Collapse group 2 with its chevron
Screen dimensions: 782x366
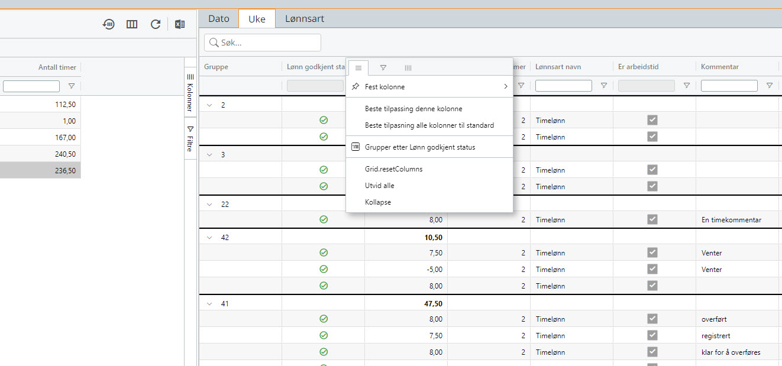(209, 105)
